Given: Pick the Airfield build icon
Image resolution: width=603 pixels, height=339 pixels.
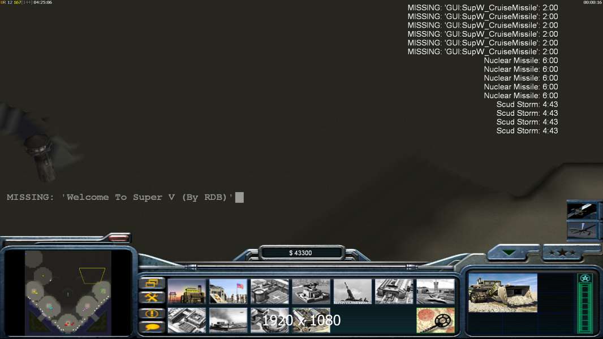Looking at the screenshot, I should 436,292.
